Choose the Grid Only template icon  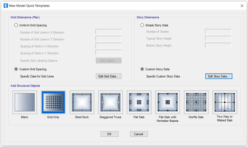click(x=53, y=103)
